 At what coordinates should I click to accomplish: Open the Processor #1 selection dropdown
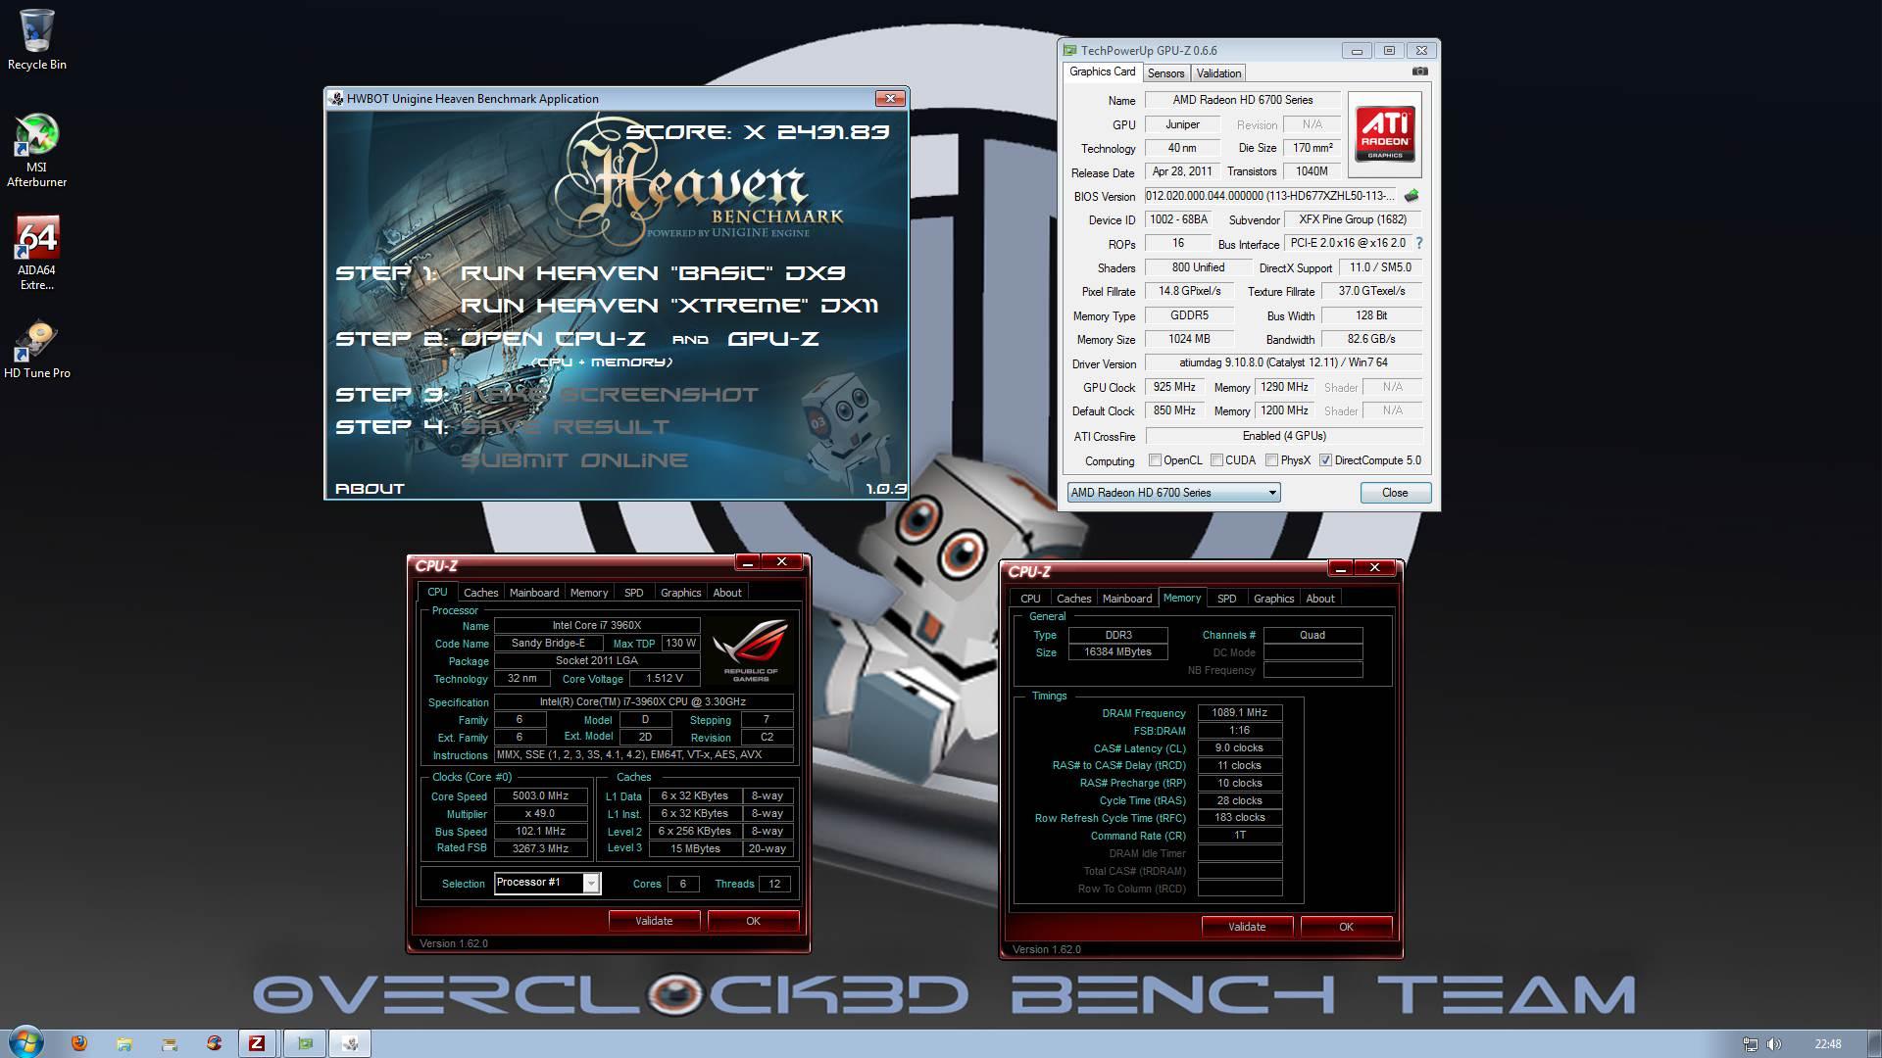pyautogui.click(x=547, y=883)
